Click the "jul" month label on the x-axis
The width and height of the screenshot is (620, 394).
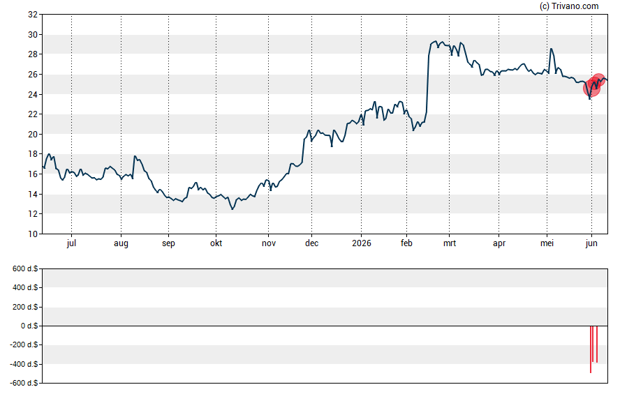[x=71, y=243]
